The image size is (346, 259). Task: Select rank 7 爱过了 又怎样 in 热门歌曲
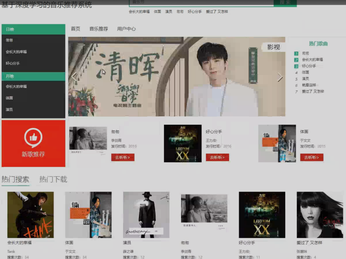(x=313, y=91)
